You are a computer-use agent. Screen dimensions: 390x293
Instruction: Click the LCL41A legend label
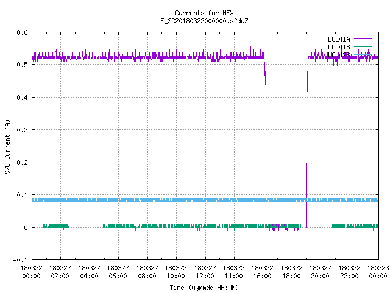(339, 39)
